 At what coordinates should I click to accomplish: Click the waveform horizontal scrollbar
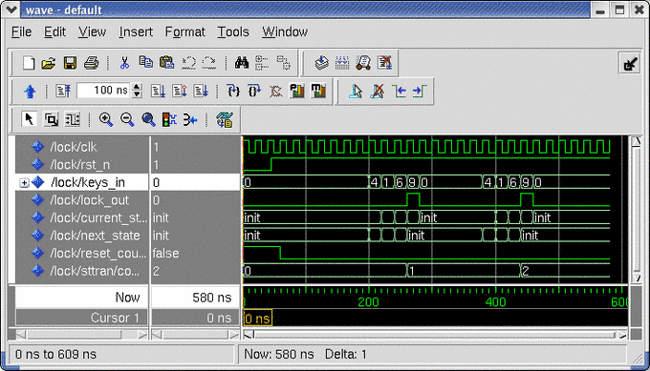pyautogui.click(x=435, y=335)
